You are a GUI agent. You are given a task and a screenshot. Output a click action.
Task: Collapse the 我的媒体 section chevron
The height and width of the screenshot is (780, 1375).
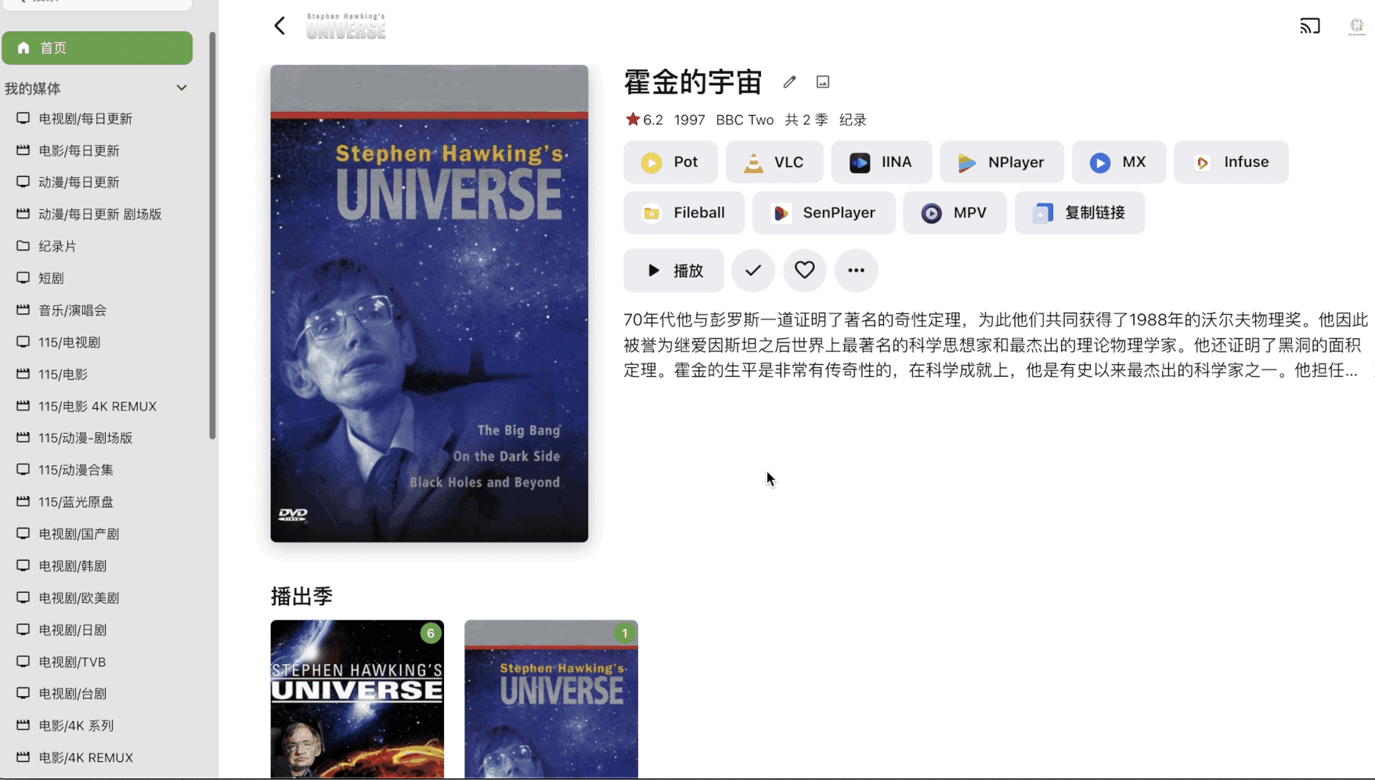(182, 88)
